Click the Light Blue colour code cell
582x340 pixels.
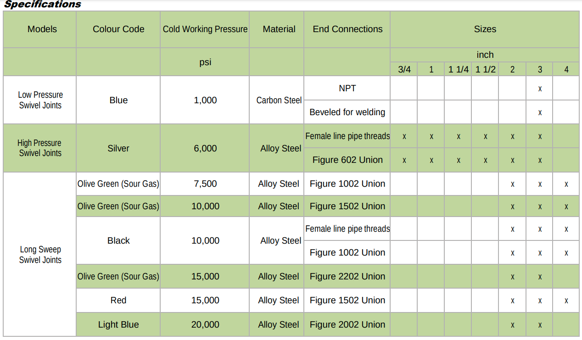(118, 324)
